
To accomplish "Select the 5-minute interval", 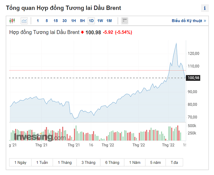I will point(47,21).
